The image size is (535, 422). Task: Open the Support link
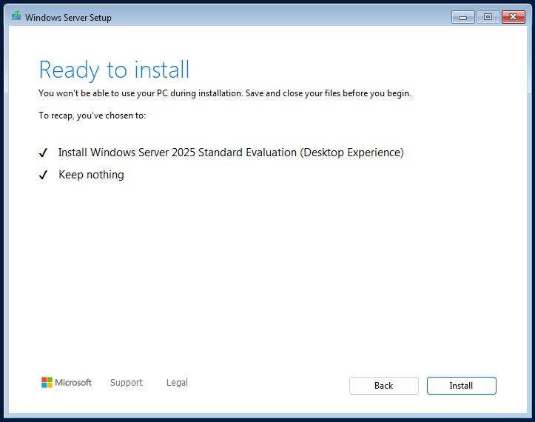pyautogui.click(x=127, y=383)
